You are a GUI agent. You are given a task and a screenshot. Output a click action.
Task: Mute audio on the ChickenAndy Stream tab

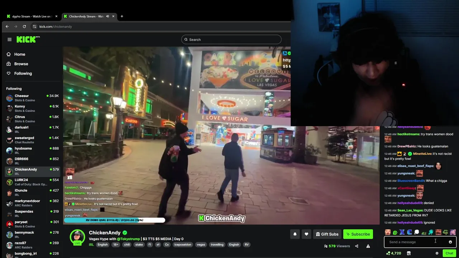[108, 16]
